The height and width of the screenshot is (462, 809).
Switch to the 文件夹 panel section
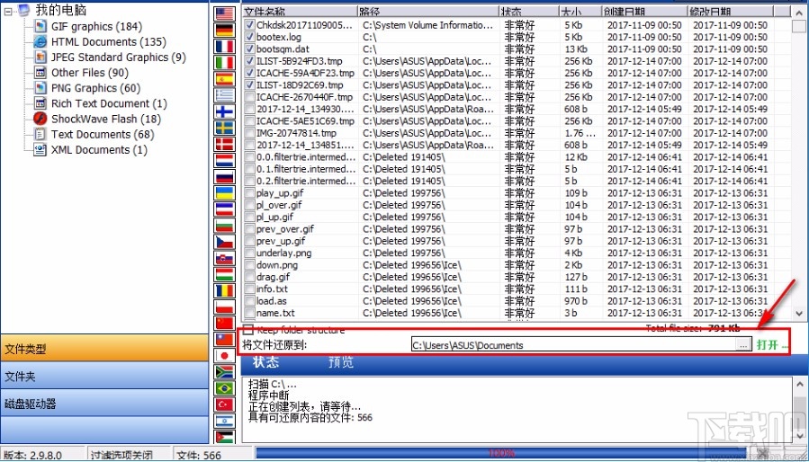tap(104, 376)
